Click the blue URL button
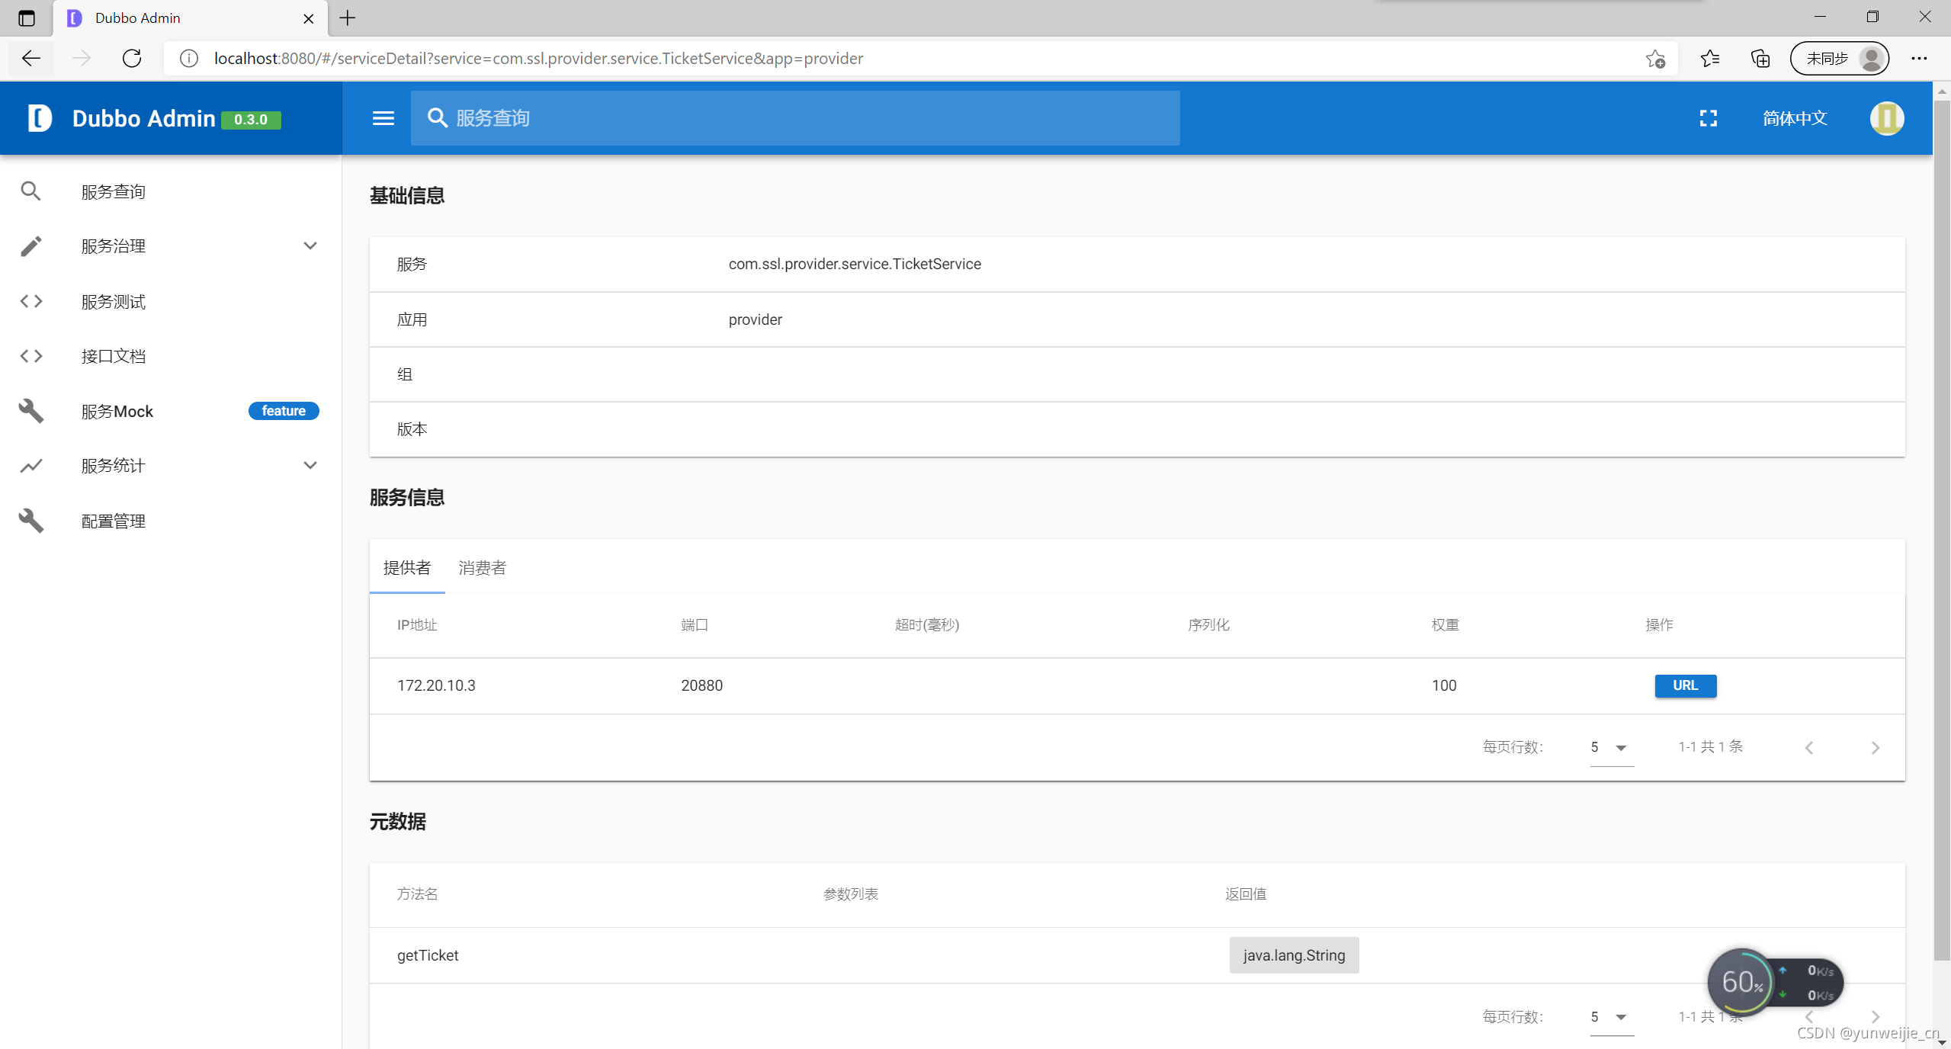1951x1049 pixels. (1685, 685)
